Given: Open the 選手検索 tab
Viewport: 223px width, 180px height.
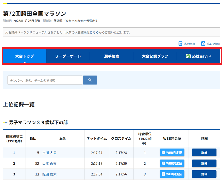Looking at the screenshot, I should click(111, 56).
